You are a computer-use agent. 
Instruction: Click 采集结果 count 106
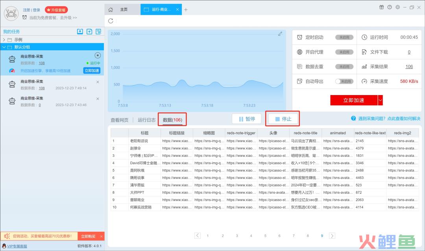coord(409,66)
